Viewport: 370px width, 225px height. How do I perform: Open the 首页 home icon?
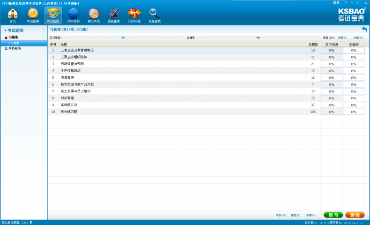[13, 15]
